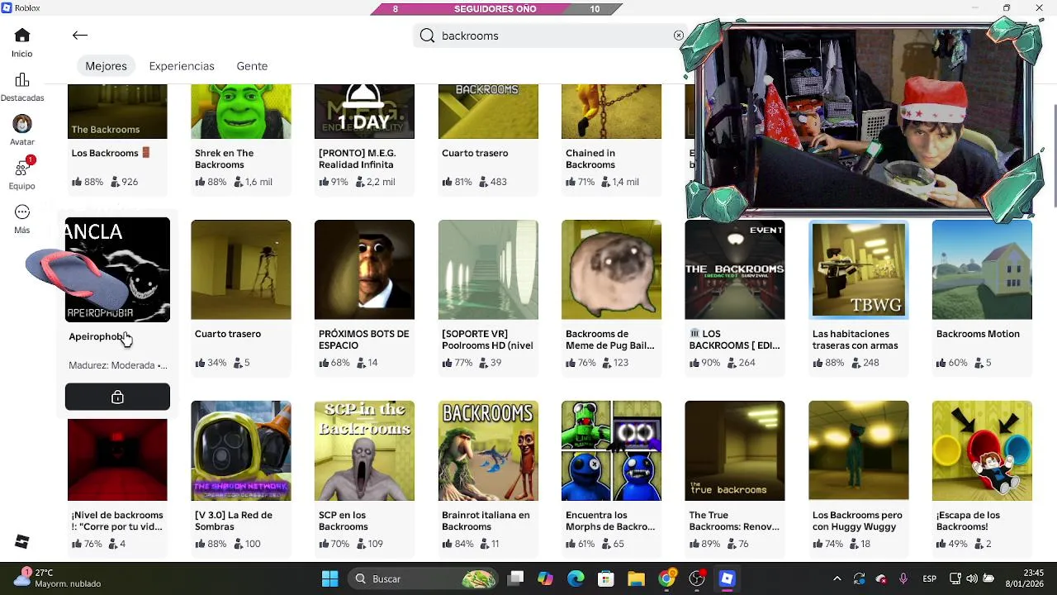The width and height of the screenshot is (1057, 595).
Task: Open the volume control in system tray
Action: coord(972,578)
